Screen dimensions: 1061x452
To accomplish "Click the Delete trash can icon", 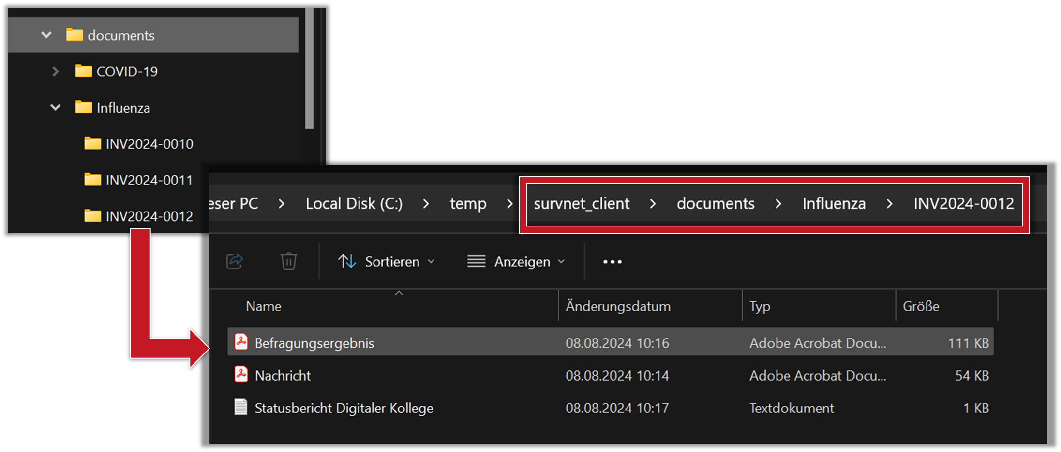I will coord(288,261).
